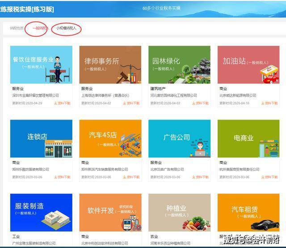Download materials for 深圳市金瀚轩餐饮管理有限公司
Screen dimensions: 286x248
[x=62, y=103]
